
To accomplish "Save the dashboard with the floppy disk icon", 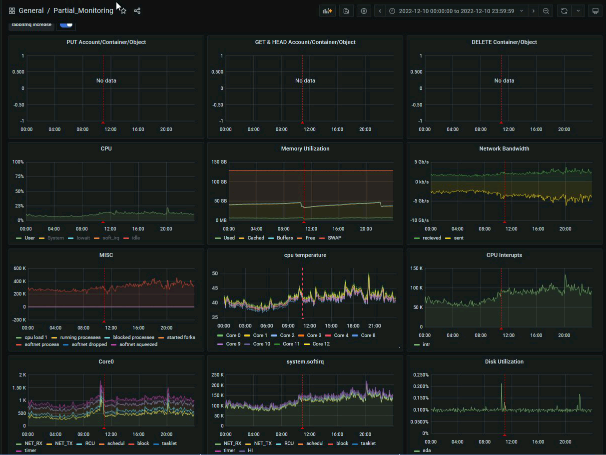I will [x=346, y=11].
